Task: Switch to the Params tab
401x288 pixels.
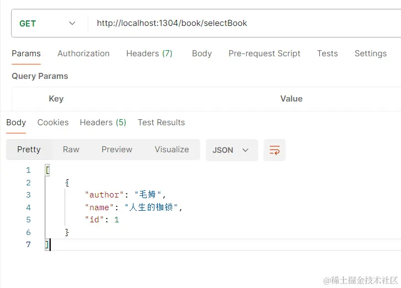Action: coord(26,54)
